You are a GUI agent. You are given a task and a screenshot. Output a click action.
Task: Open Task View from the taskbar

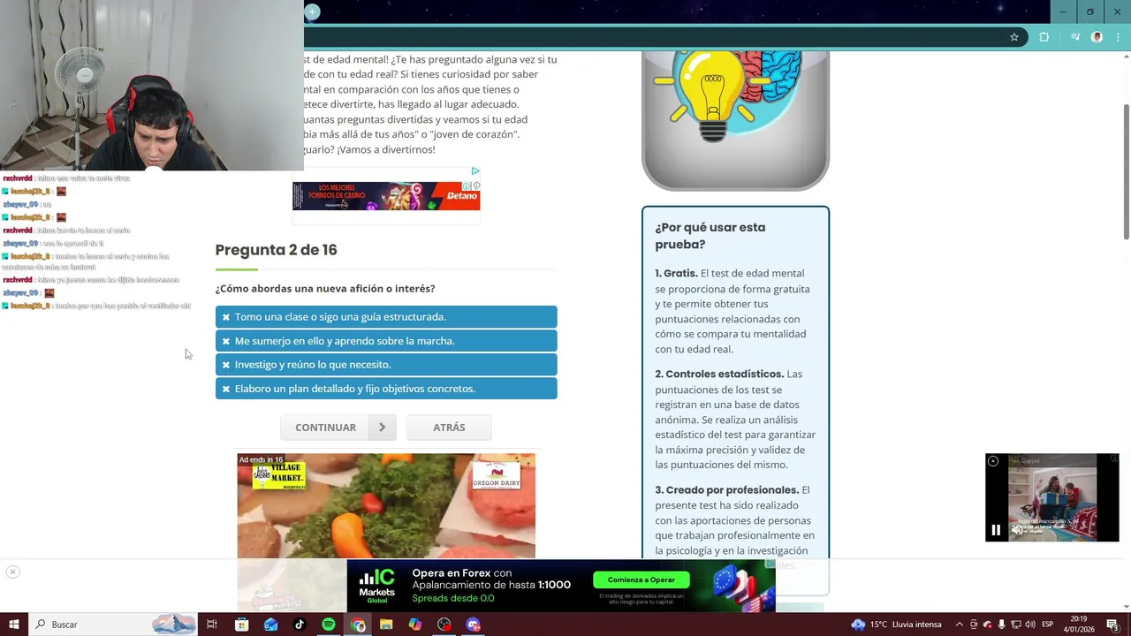(x=212, y=625)
